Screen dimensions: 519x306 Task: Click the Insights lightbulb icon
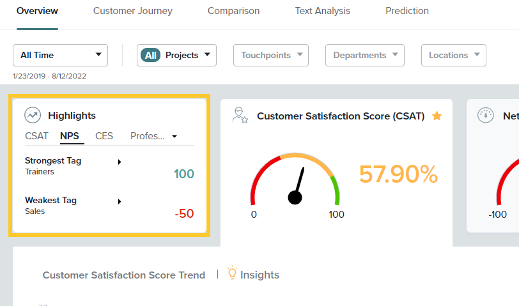coord(233,274)
